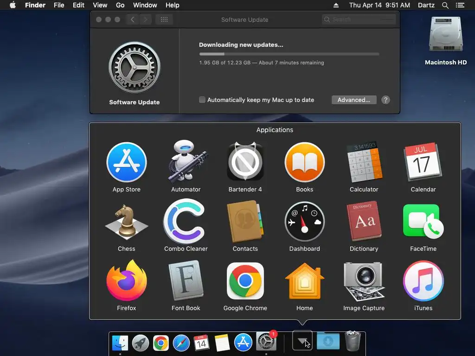
Task: Launch FaceTime from the Applications stack
Action: click(x=423, y=221)
